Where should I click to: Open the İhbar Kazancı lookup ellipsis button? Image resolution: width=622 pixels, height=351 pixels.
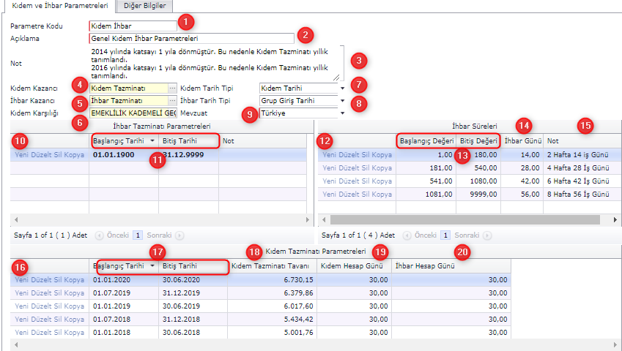(172, 100)
